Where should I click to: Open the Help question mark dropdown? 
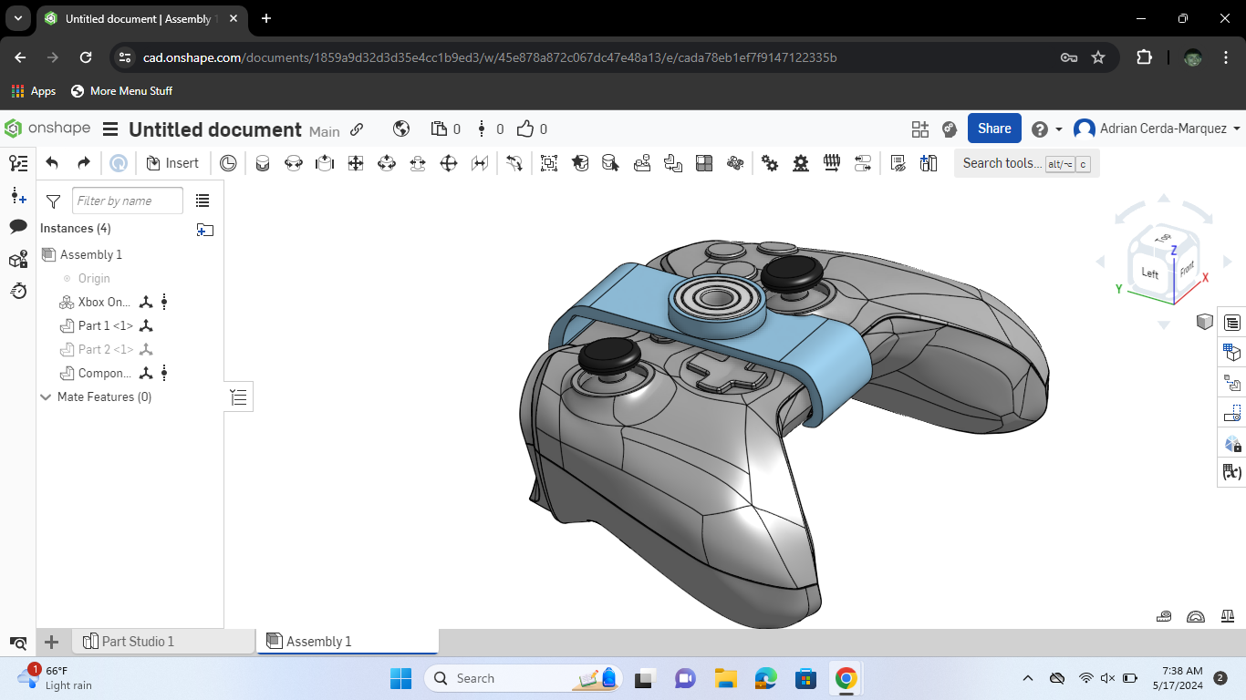(1046, 129)
